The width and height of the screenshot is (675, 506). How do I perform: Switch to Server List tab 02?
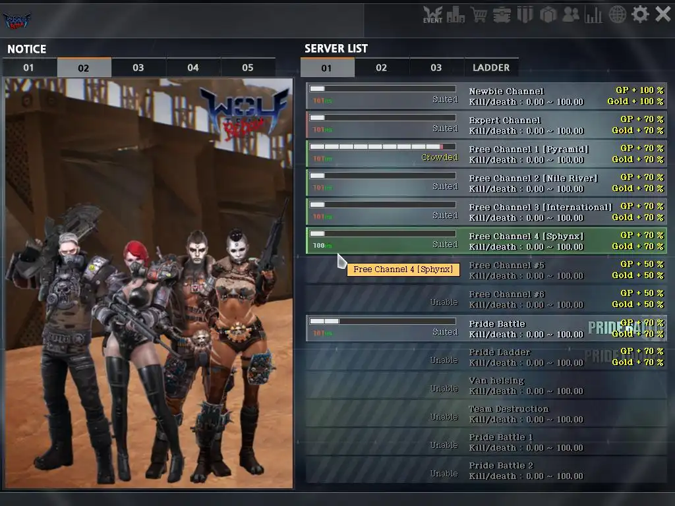[x=382, y=68]
